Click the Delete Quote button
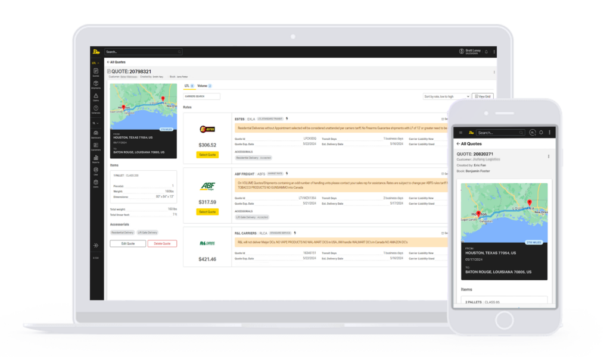This screenshot has width=610, height=357. pyautogui.click(x=163, y=243)
